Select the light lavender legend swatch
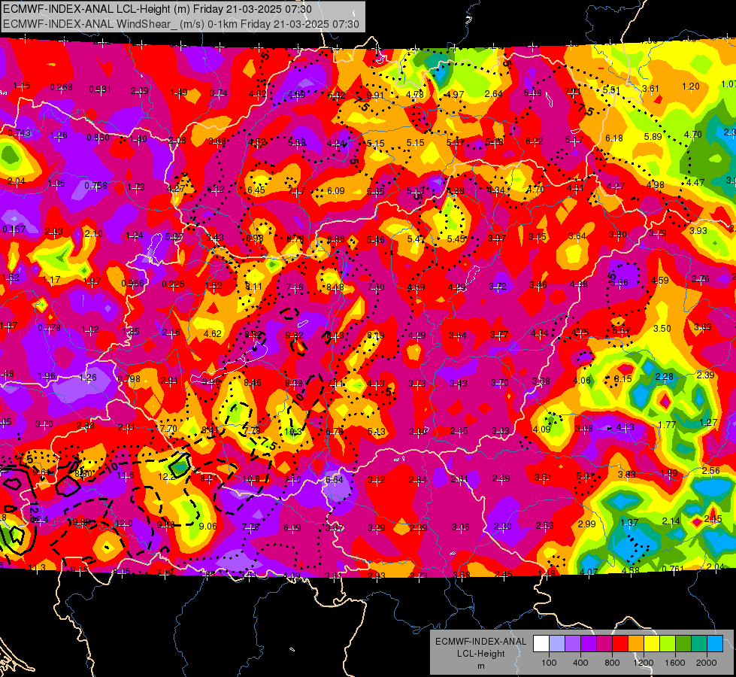Screen dimensions: 736x677 (x=557, y=643)
